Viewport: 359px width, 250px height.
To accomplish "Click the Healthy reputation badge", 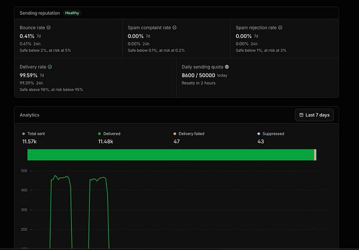I will pyautogui.click(x=72, y=13).
